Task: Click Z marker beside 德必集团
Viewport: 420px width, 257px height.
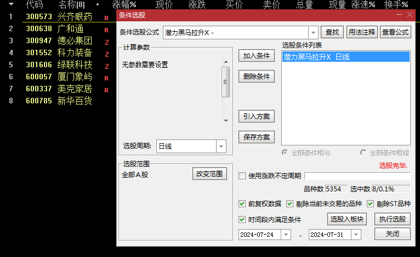Action: coord(106,42)
